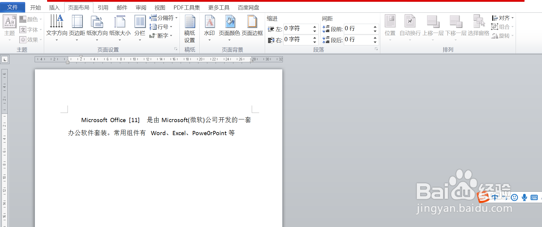Click 位置 position icon
The image size is (542, 227).
click(x=390, y=21)
